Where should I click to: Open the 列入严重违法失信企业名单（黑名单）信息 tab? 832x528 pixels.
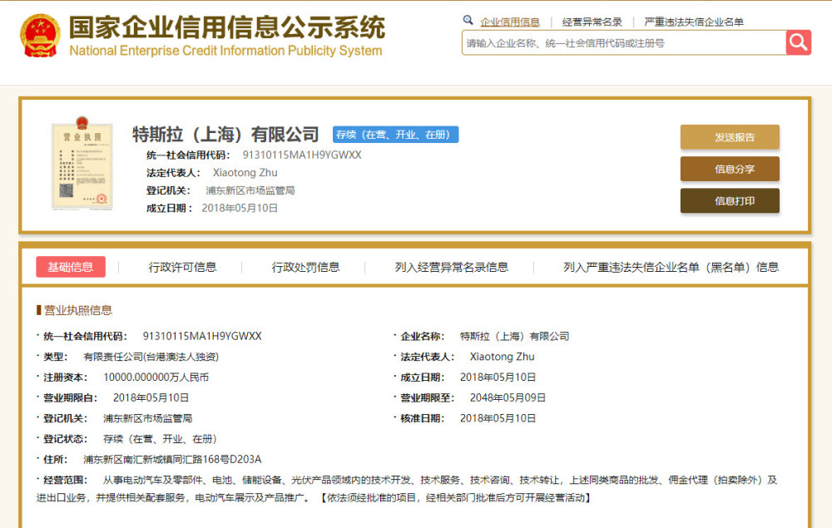pos(671,267)
